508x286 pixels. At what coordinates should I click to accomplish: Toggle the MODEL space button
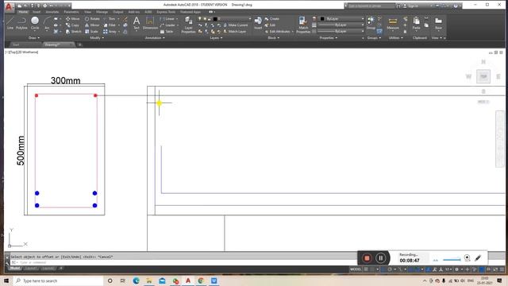click(x=356, y=269)
